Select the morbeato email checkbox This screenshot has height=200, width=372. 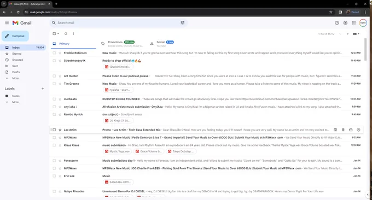[x=54, y=99]
